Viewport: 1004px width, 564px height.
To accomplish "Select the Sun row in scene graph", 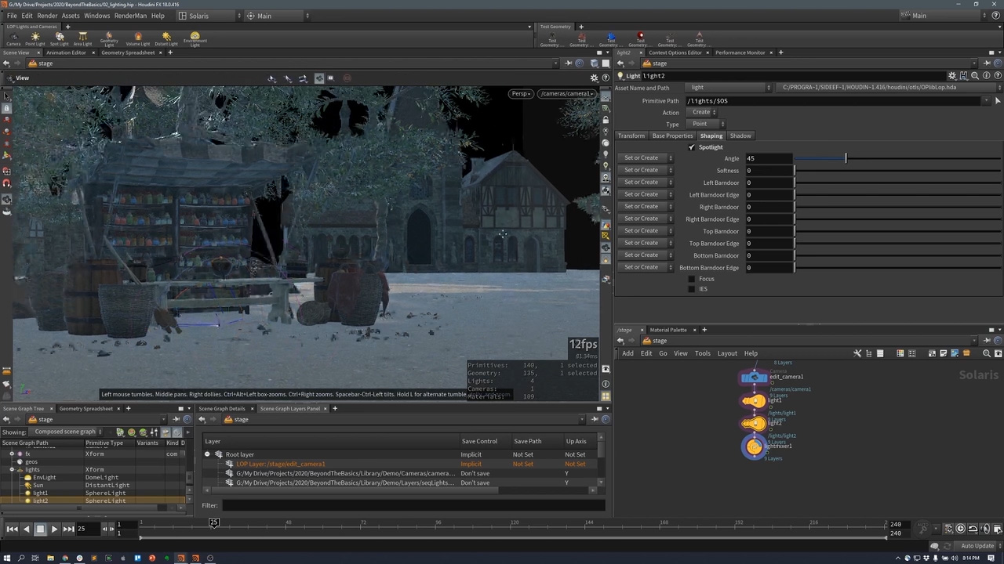I will point(93,486).
